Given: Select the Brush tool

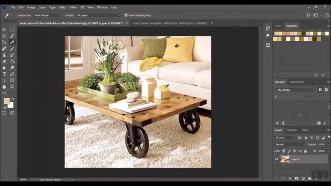Looking at the screenshot, I should [12, 49].
